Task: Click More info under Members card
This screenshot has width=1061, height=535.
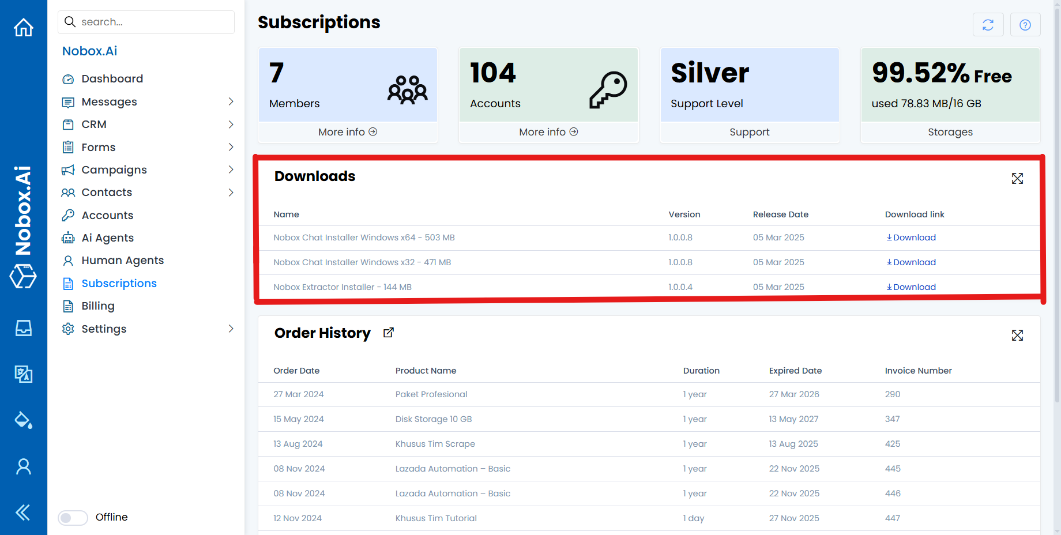Action: pos(348,132)
